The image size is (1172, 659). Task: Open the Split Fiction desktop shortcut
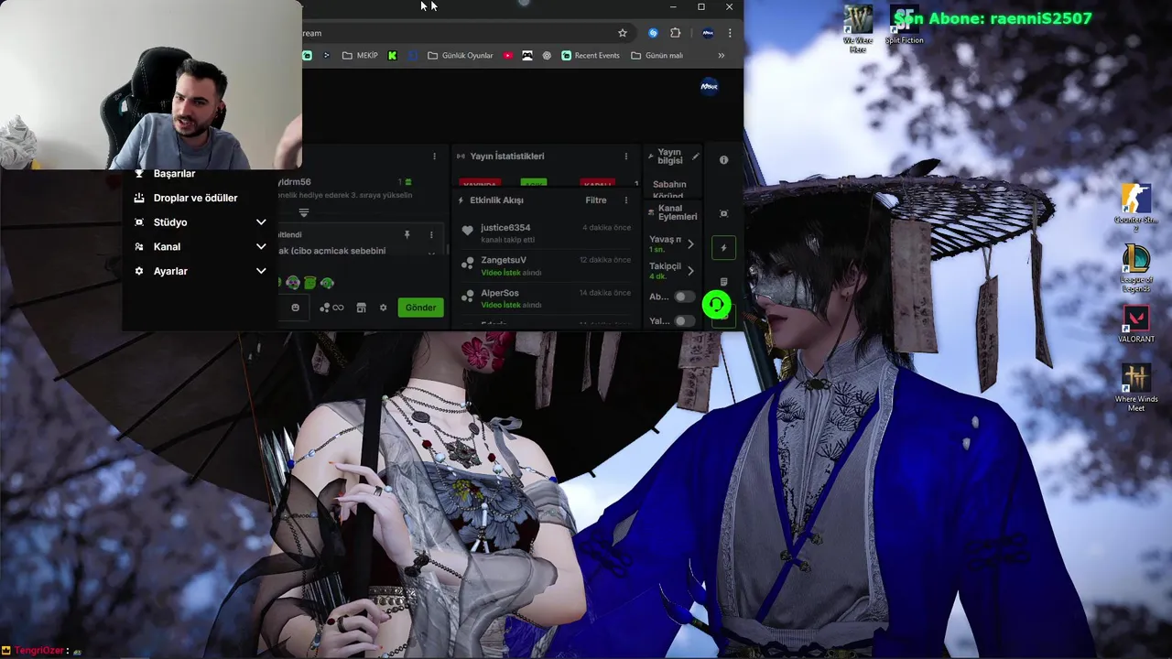(x=904, y=25)
